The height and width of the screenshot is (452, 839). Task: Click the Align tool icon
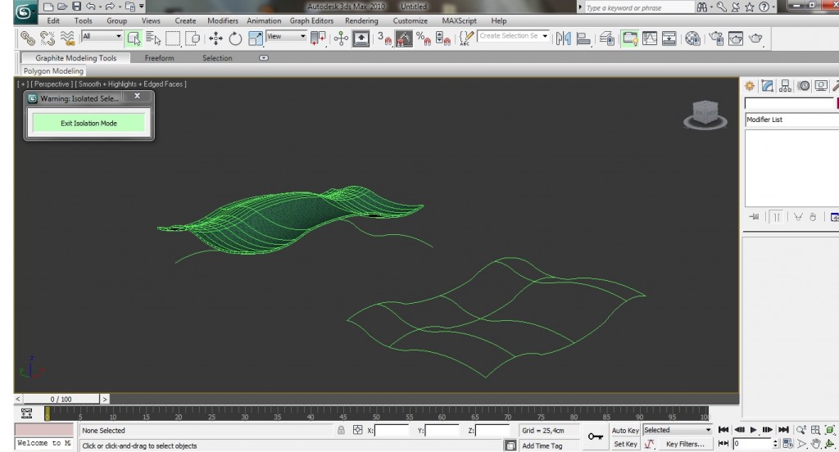pos(583,38)
